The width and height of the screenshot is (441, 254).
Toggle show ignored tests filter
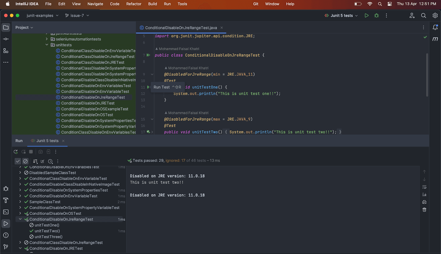click(25, 161)
